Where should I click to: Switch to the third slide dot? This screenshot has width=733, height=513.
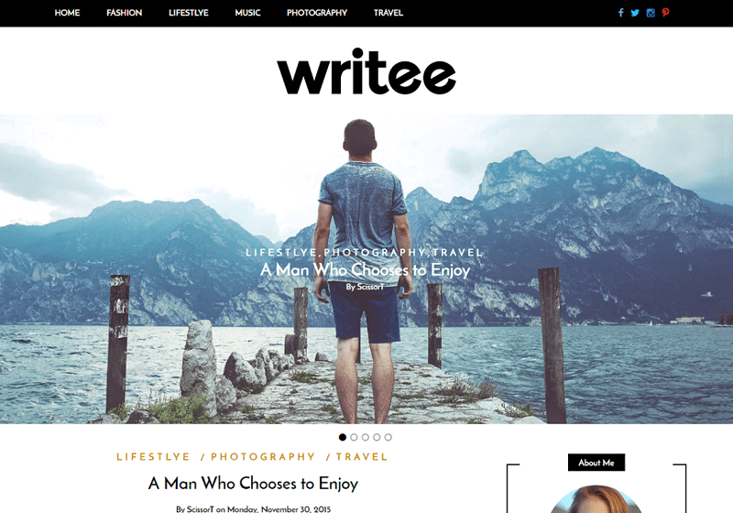(365, 437)
